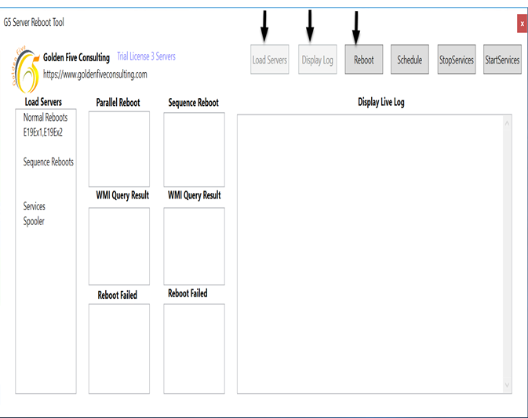This screenshot has height=418, width=528.
Task: Click the StopServices button
Action: click(457, 60)
